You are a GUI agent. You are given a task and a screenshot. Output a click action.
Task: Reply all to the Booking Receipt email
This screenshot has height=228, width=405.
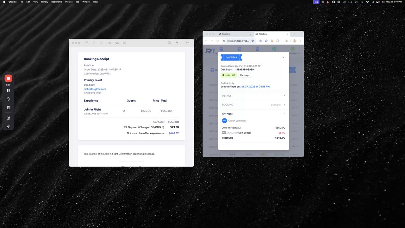tap(117, 43)
